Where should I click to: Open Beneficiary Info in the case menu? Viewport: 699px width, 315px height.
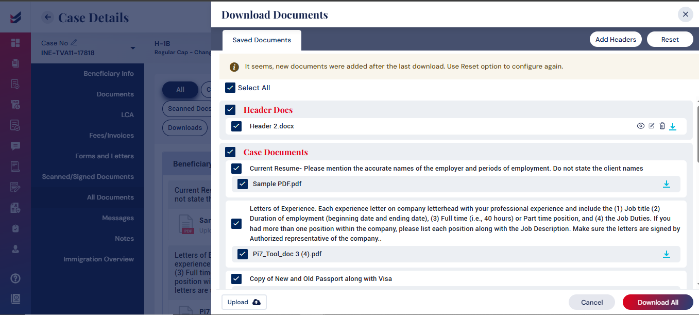(x=109, y=74)
